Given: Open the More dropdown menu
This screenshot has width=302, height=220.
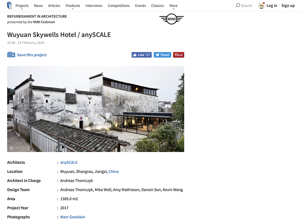Looking at the screenshot, I should tap(173, 6).
